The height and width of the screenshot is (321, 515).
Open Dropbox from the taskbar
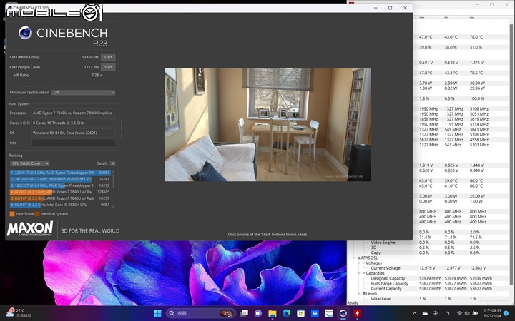point(315,313)
